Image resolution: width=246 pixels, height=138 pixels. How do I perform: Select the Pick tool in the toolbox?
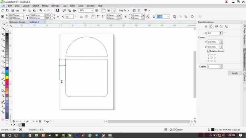(3, 23)
